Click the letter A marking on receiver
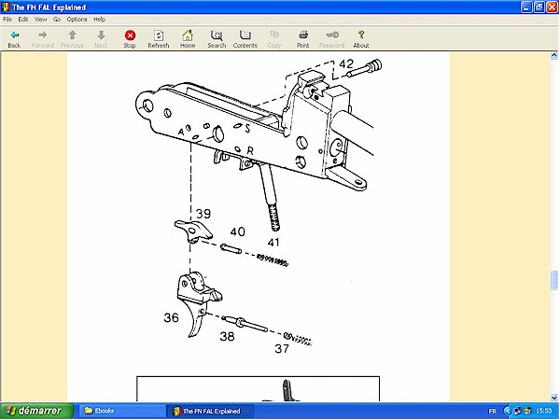The width and height of the screenshot is (560, 420). pos(181,133)
